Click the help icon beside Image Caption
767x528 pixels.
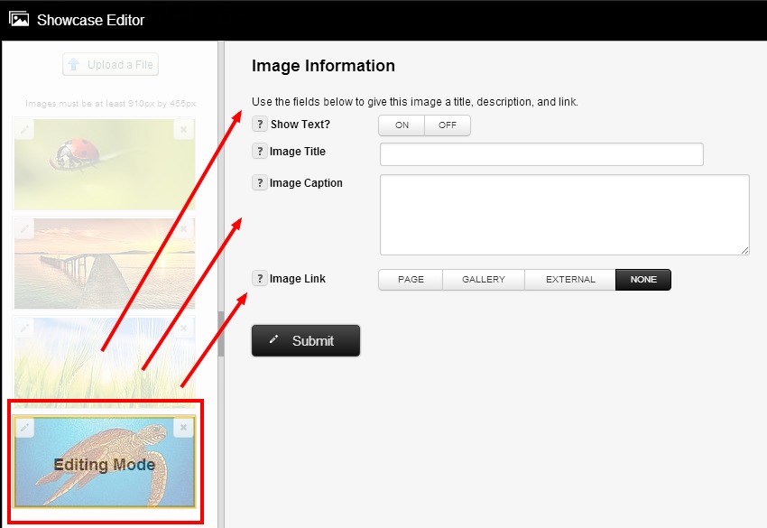coord(260,183)
